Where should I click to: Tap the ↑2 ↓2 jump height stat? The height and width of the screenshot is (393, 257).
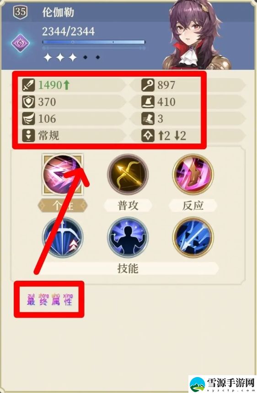(x=172, y=136)
